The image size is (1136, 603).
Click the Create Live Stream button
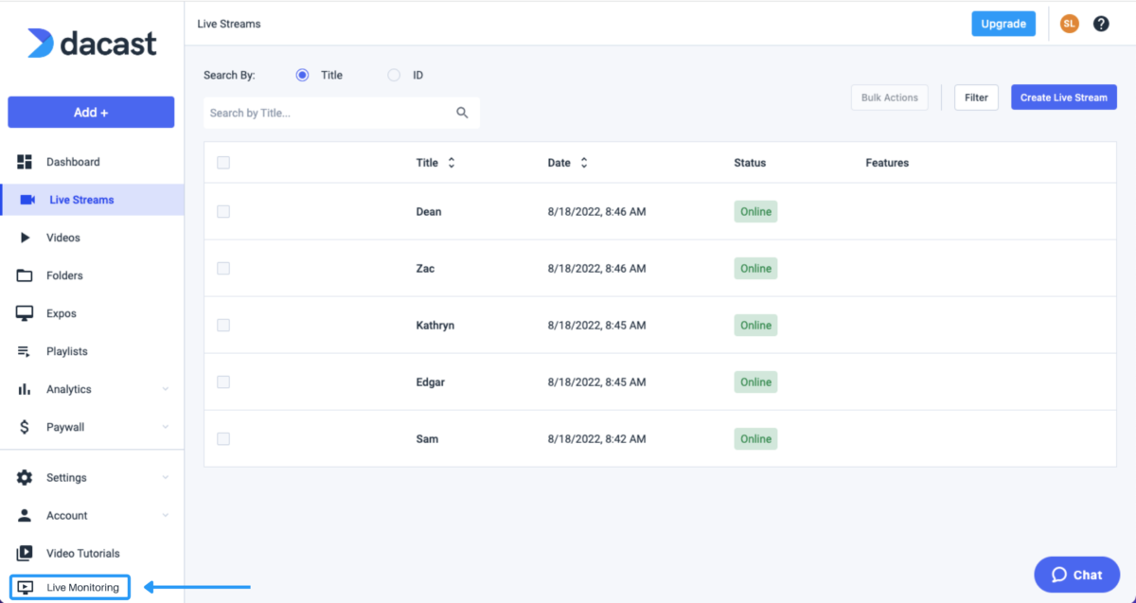coord(1063,97)
